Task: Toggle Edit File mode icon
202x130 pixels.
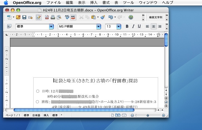Action: coord(39,17)
